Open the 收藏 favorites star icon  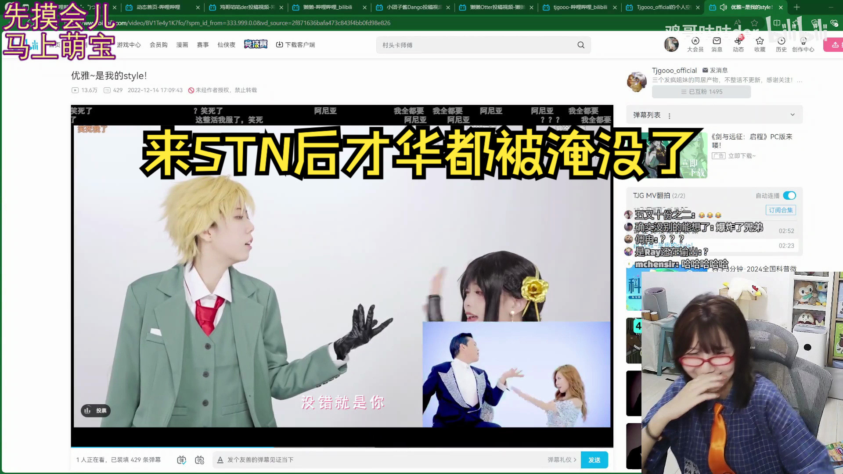[760, 44]
